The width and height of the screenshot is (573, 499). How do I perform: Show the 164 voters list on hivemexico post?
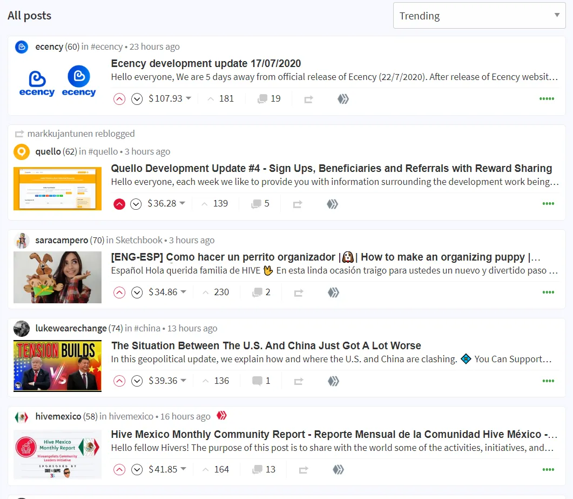pyautogui.click(x=215, y=469)
